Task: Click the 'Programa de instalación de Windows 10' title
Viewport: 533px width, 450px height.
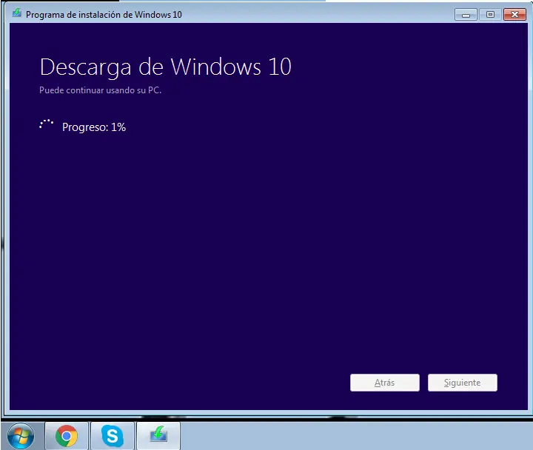Action: coord(104,15)
